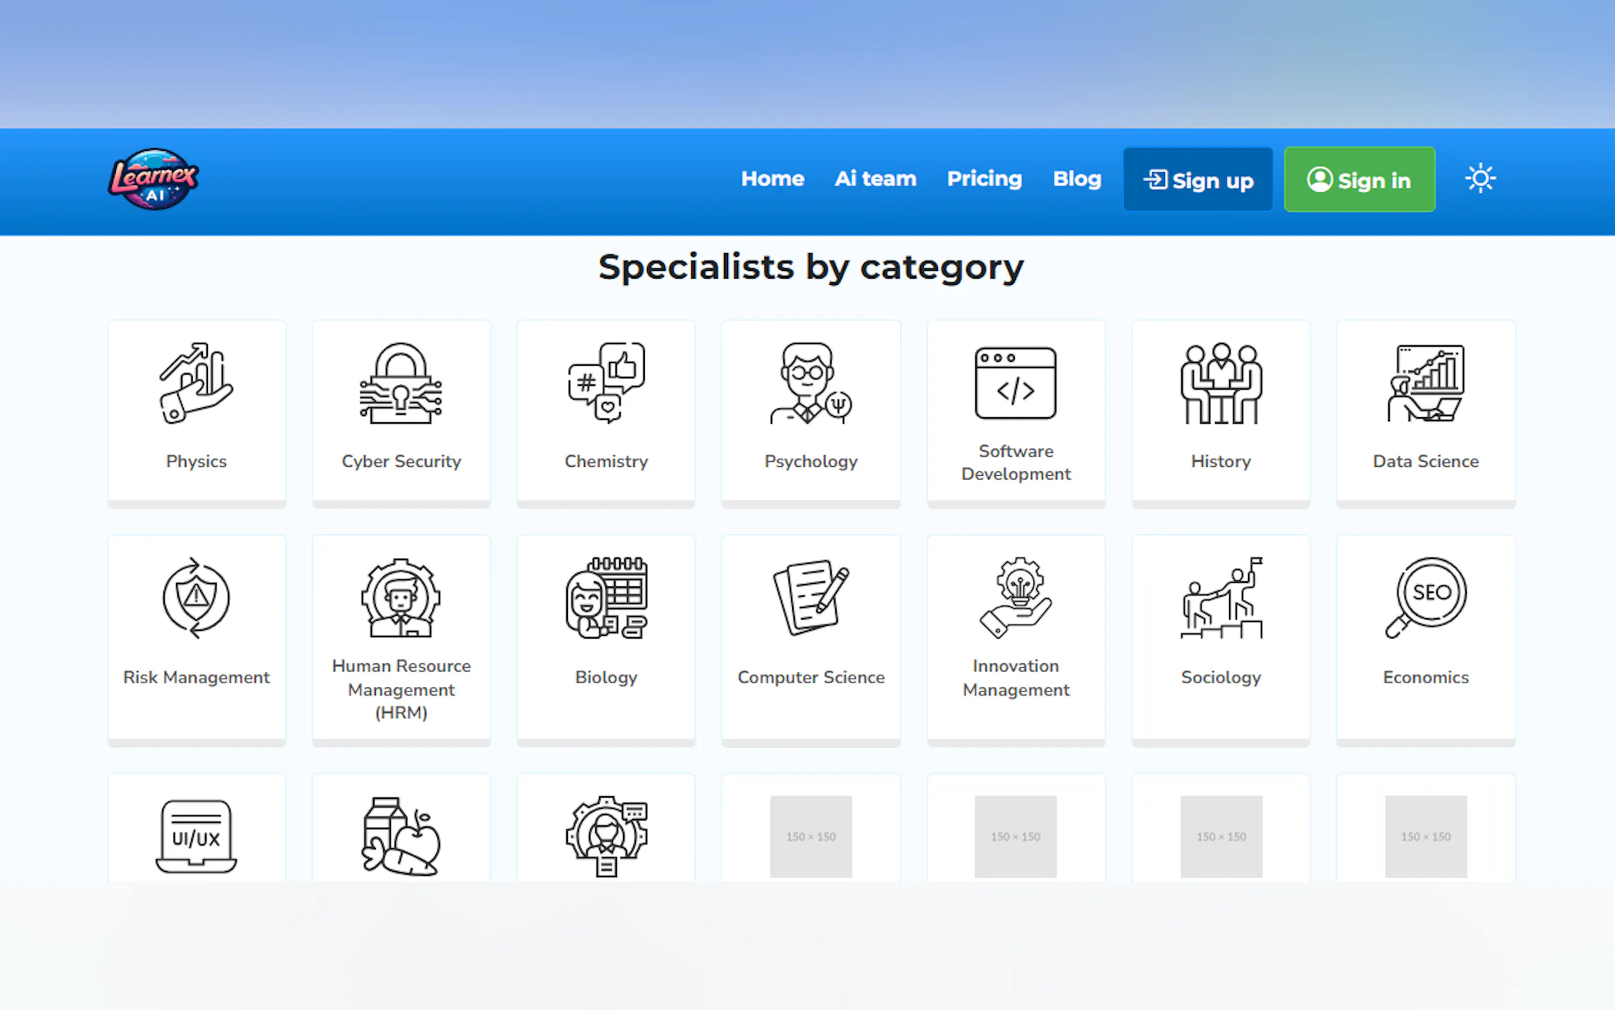This screenshot has width=1615, height=1010.
Task: Open the Innovation Management lightbulb icon
Action: 1015,598
